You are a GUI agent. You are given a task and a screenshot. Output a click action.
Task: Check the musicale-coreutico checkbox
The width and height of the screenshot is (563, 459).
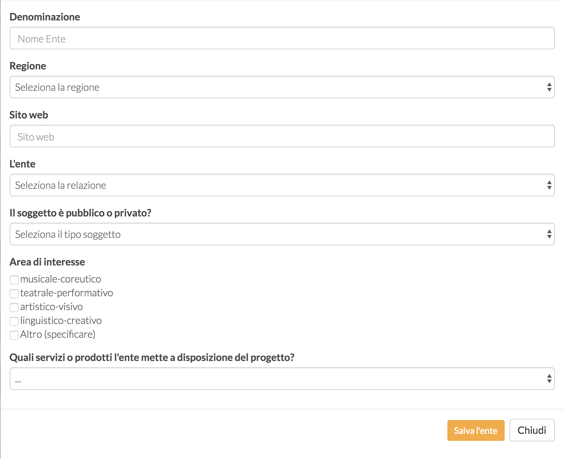coord(14,280)
